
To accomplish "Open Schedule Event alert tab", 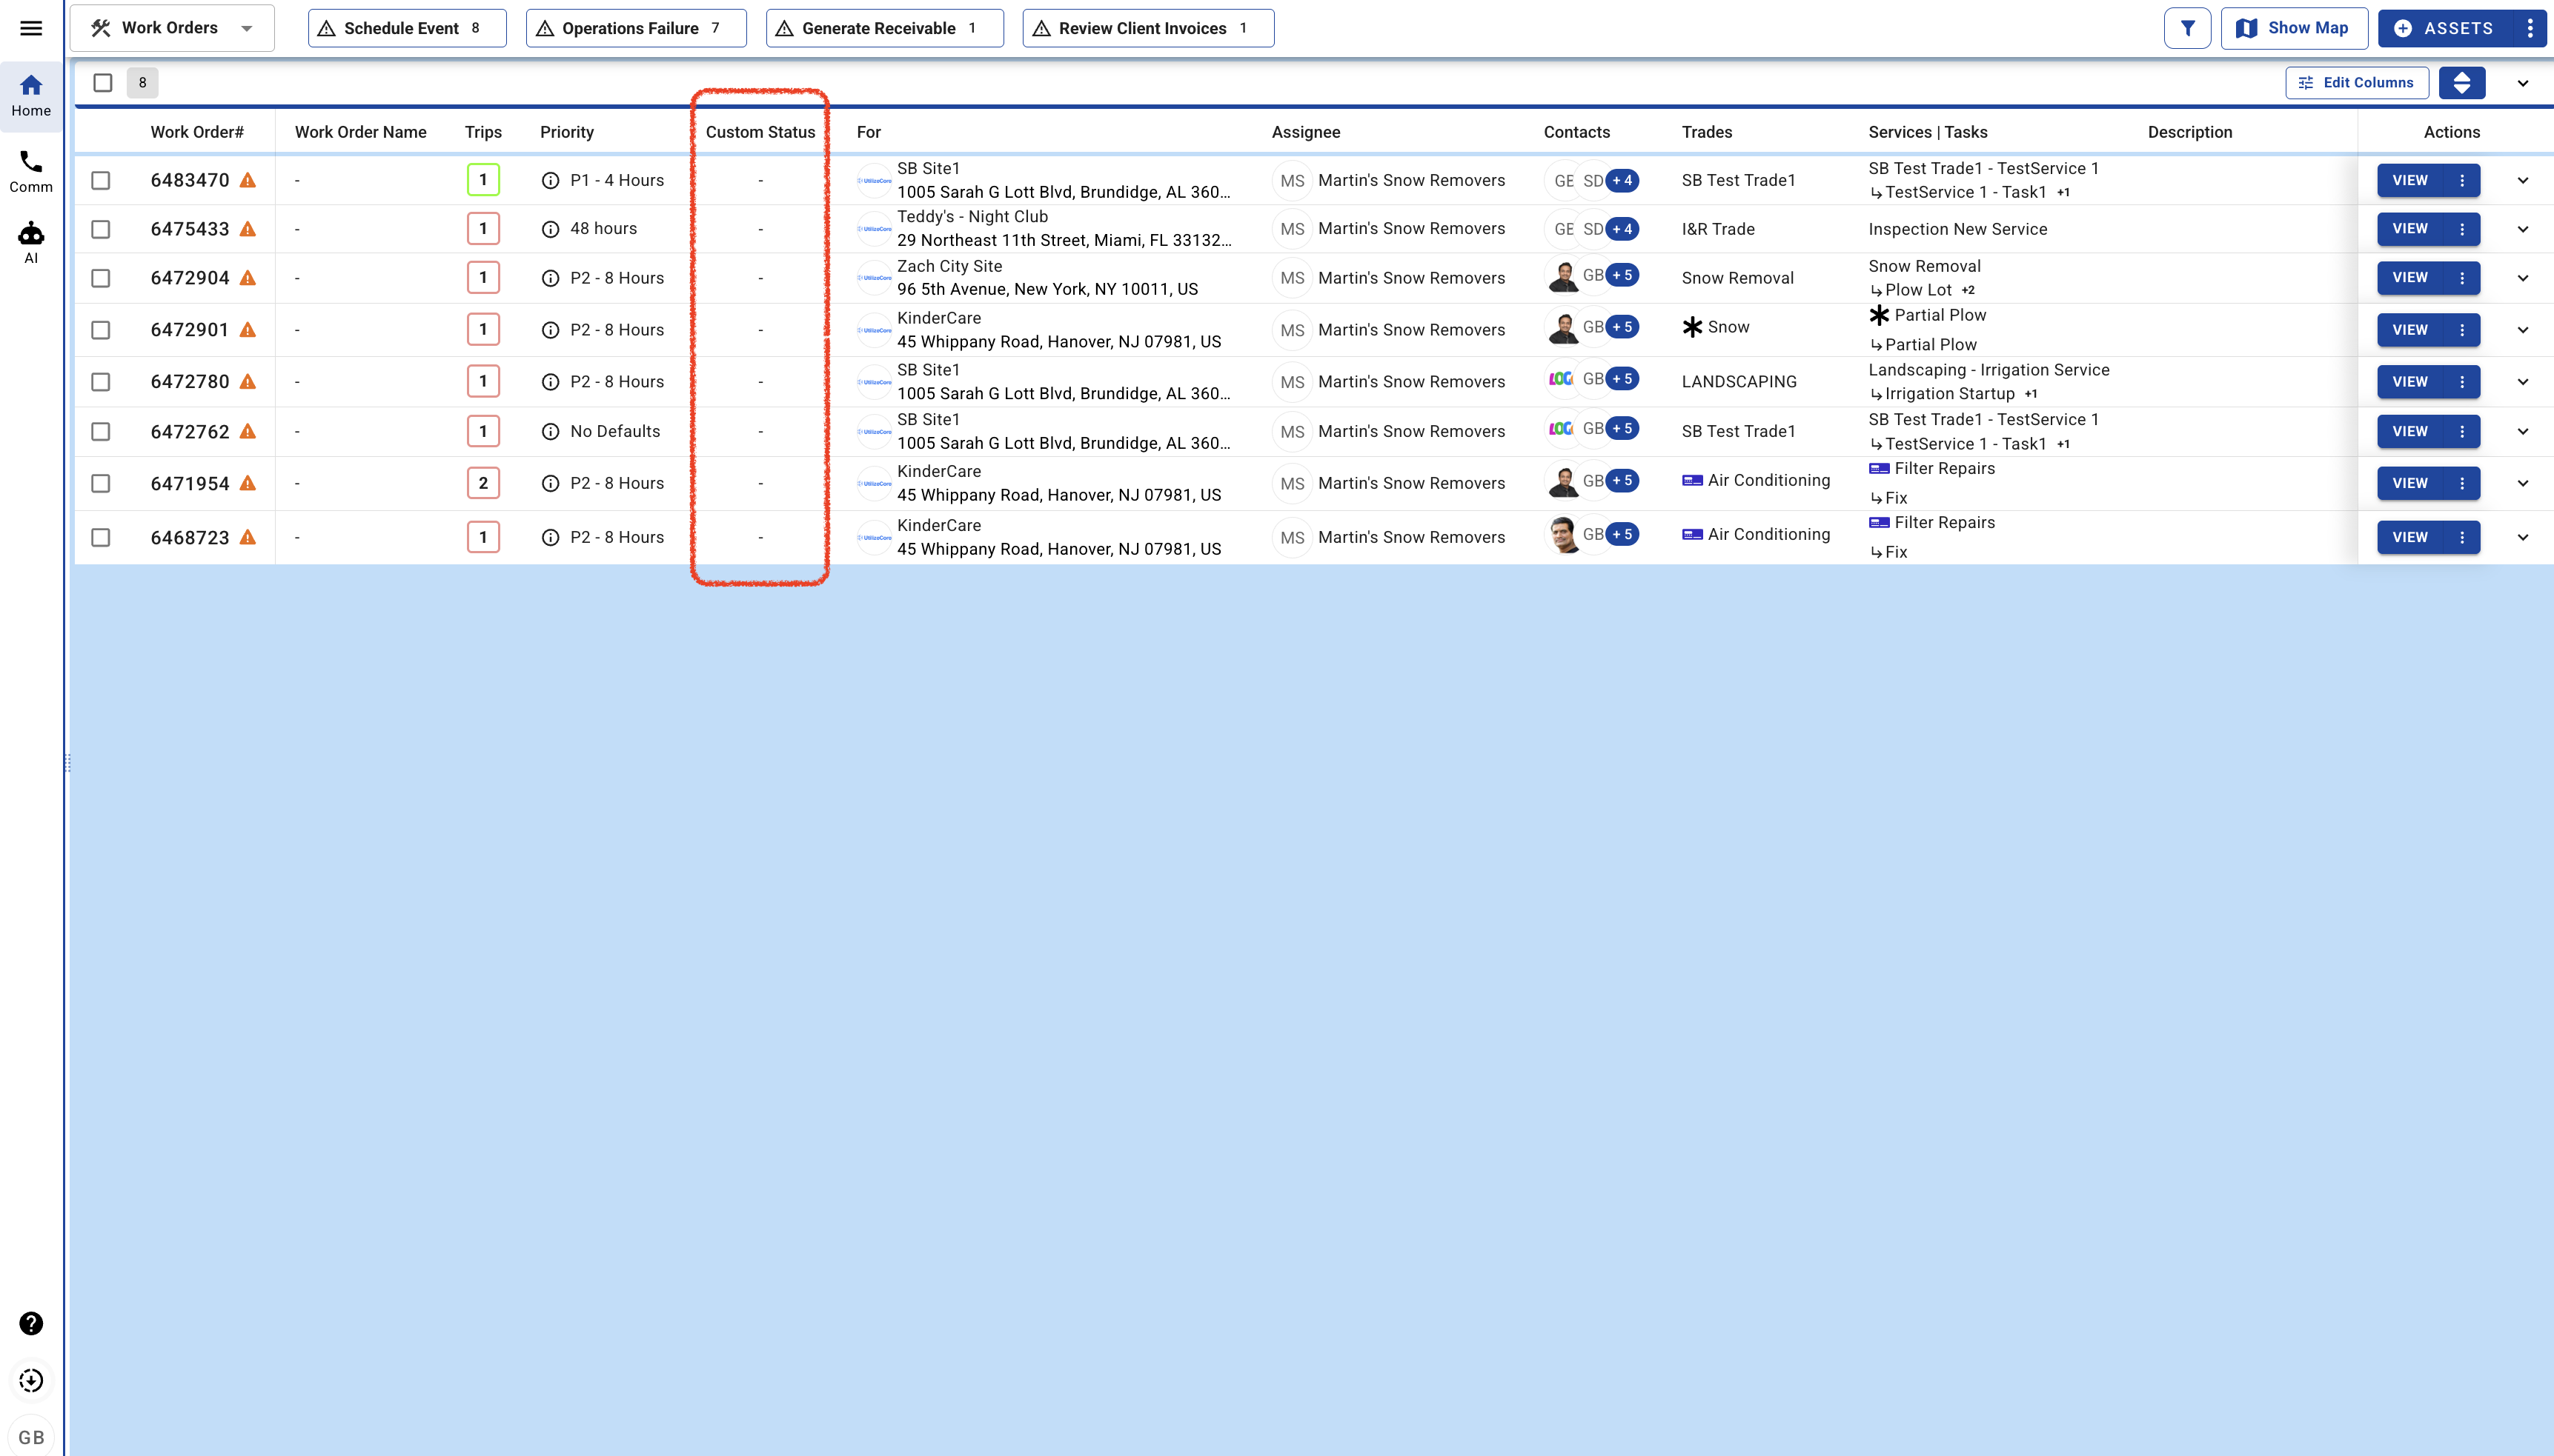I will tap(408, 28).
